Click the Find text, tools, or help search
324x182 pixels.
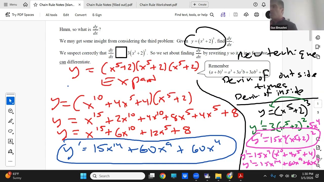point(194,15)
